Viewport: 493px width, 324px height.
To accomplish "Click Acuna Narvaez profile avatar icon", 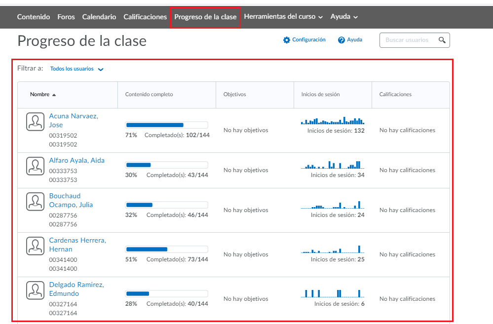I will 36,122.
